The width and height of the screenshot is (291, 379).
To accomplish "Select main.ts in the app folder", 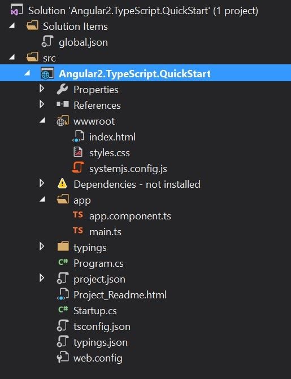I will click(105, 232).
